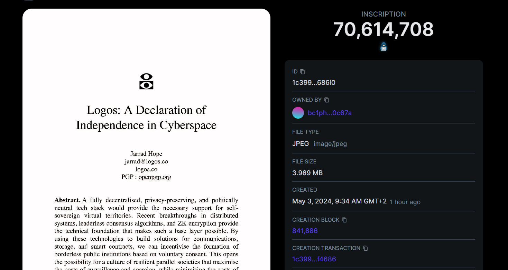Viewport: 508px width, 270px height.
Task: Copy the owner address
Action: tap(327, 100)
